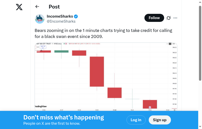Click the scrollbar up arrow

[x=200, y=2]
